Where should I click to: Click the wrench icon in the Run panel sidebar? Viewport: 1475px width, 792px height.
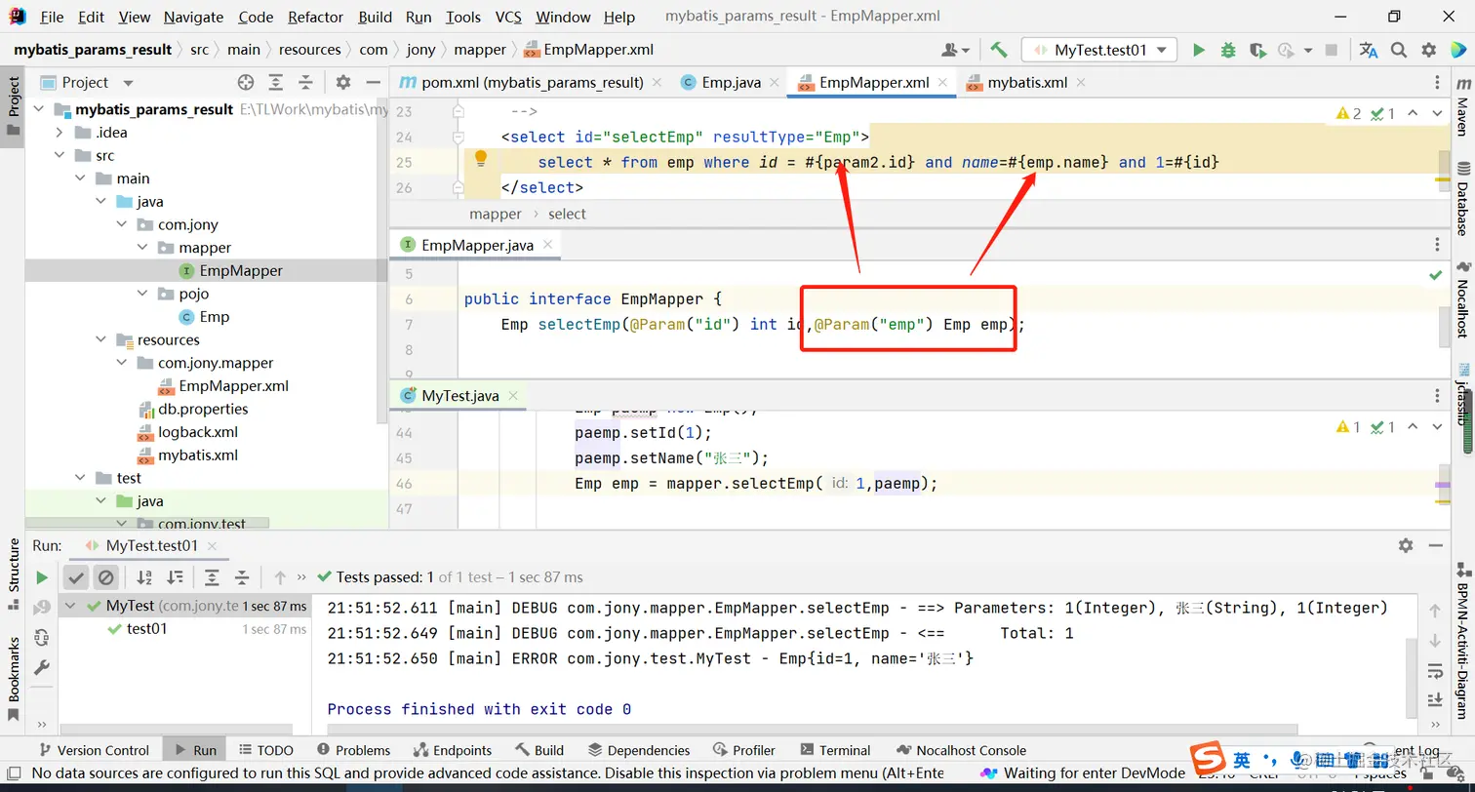(42, 668)
